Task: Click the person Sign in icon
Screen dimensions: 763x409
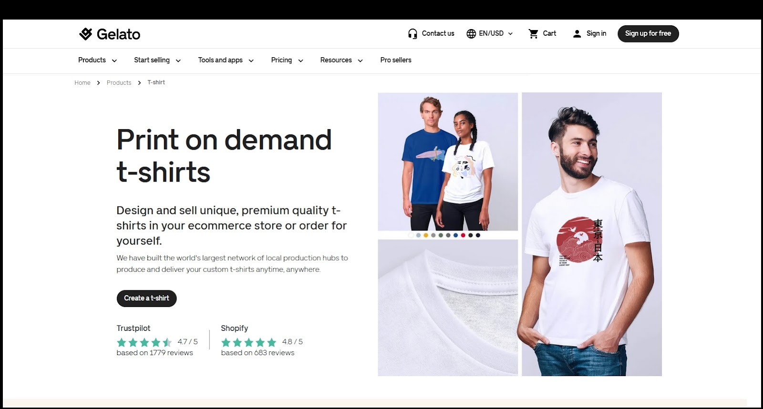Action: tap(577, 34)
